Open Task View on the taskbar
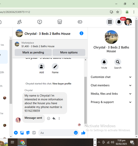 pos(12,142)
